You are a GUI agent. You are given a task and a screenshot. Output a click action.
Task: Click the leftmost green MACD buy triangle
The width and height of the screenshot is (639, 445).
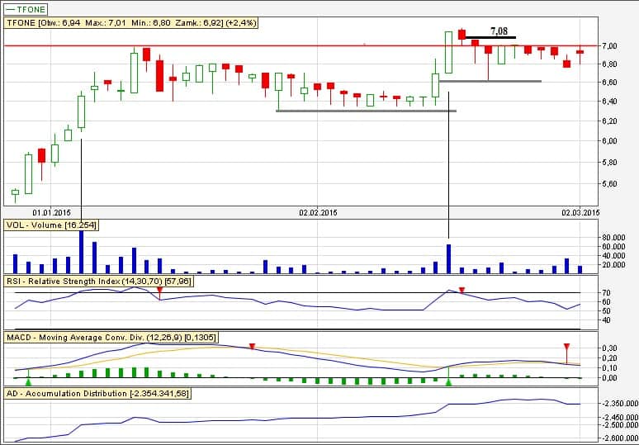(x=29, y=381)
